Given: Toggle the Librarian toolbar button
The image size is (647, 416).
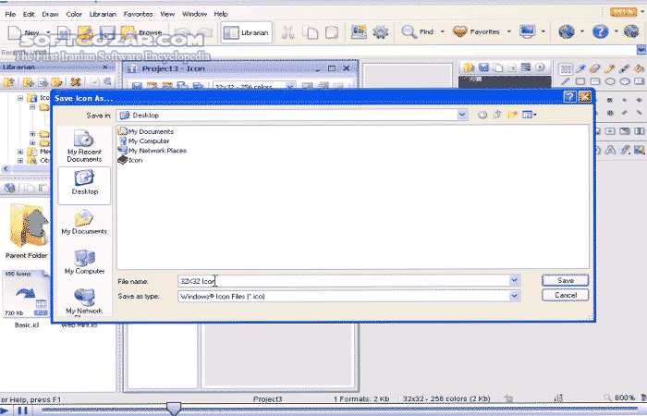Looking at the screenshot, I should (248, 32).
